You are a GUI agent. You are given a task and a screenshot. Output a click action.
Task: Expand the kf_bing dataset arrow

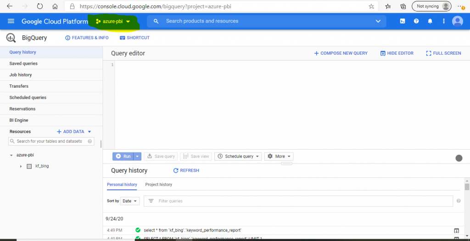tap(21, 166)
